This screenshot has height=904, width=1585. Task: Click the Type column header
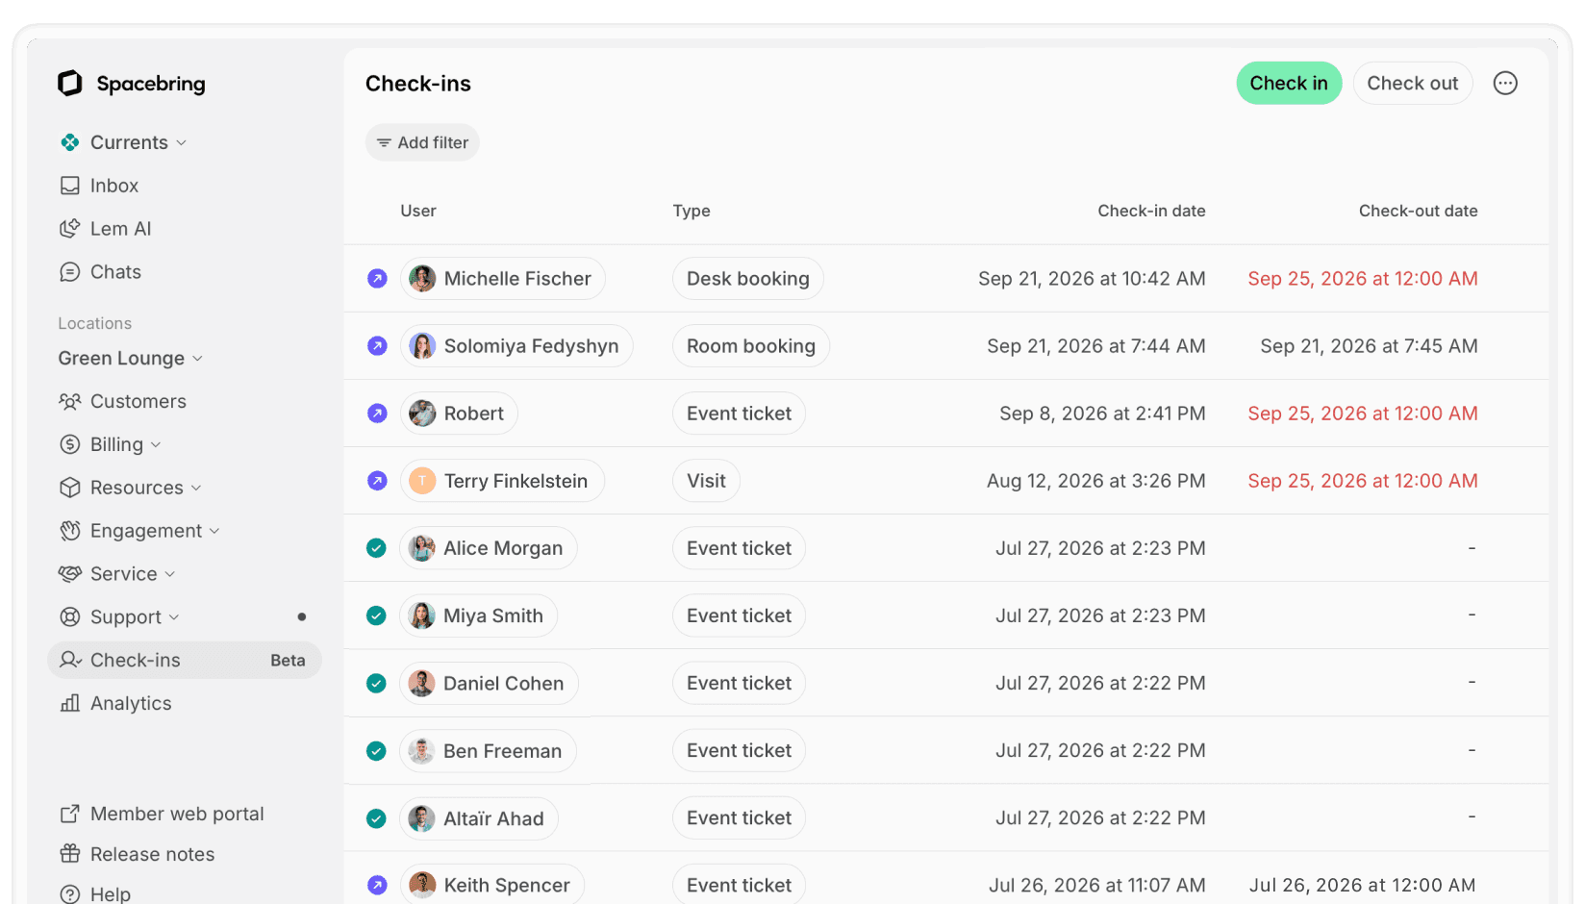692,211
